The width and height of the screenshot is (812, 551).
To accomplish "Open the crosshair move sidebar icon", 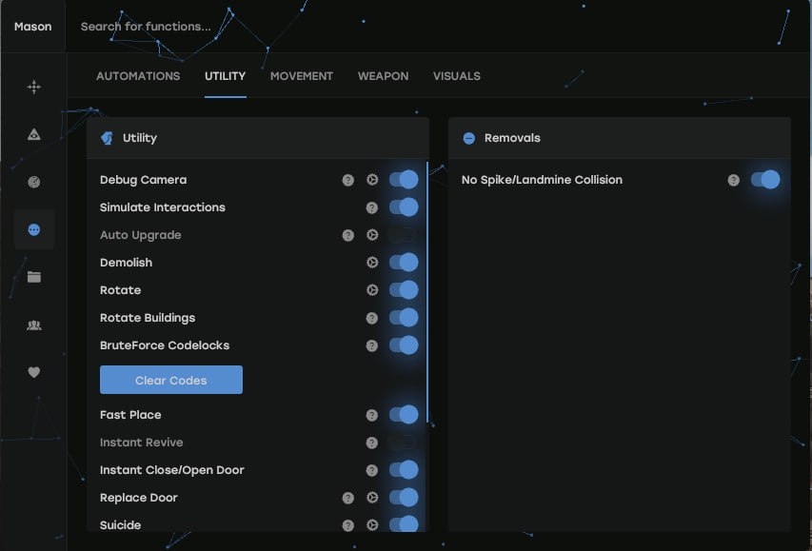I will (34, 87).
